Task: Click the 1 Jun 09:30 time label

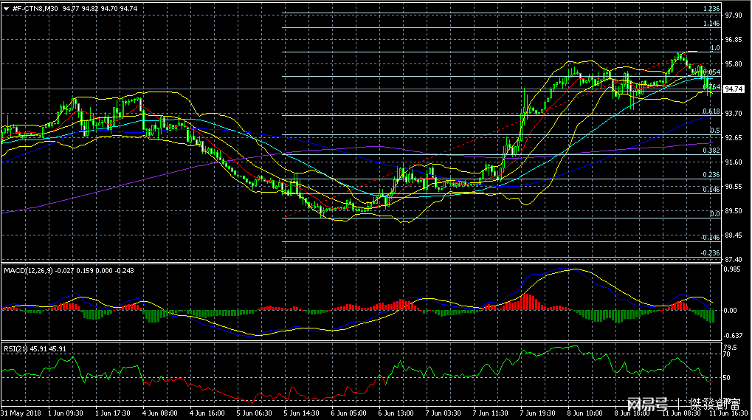Action: click(x=66, y=413)
